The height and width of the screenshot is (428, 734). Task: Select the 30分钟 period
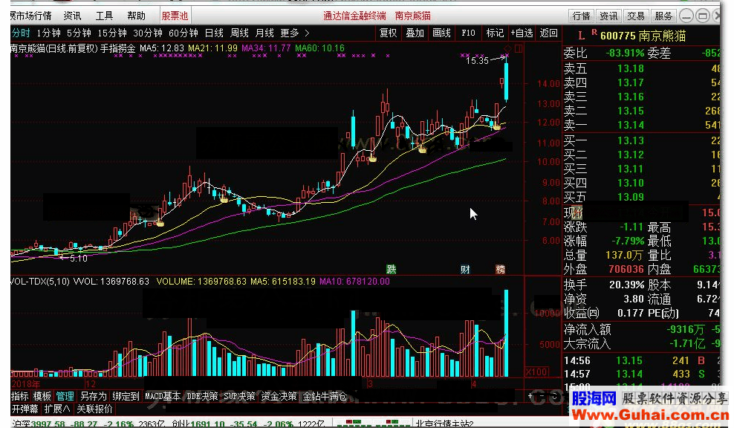(x=147, y=33)
